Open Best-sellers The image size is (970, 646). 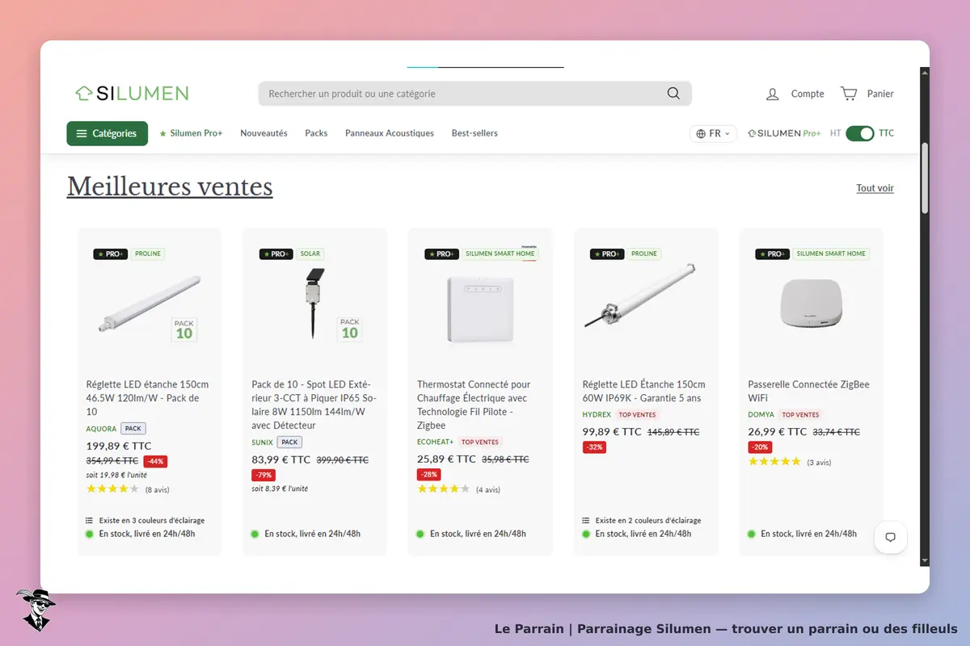[x=474, y=133]
